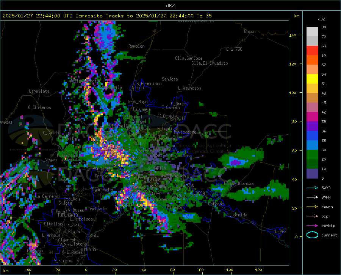Pick the slate purple lowest legend swatch

(312, 174)
